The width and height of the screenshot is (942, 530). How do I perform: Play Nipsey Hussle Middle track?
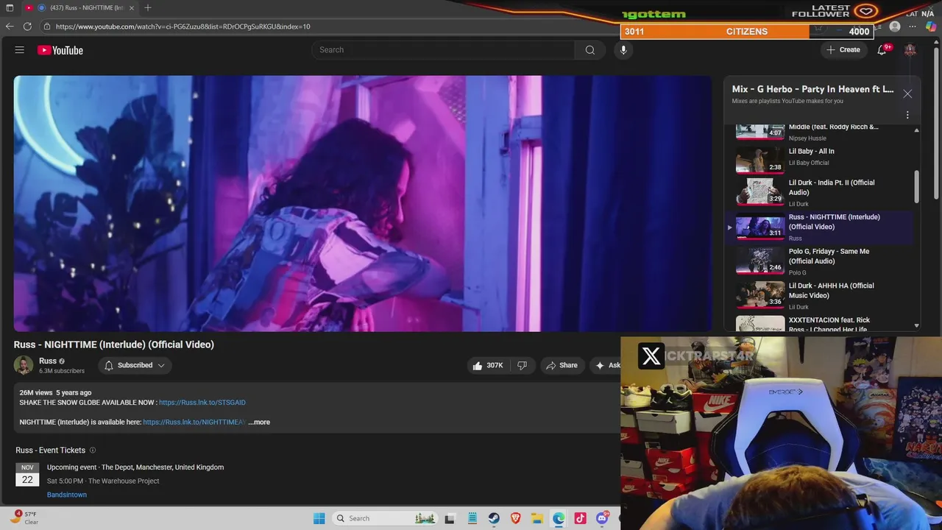point(821,132)
